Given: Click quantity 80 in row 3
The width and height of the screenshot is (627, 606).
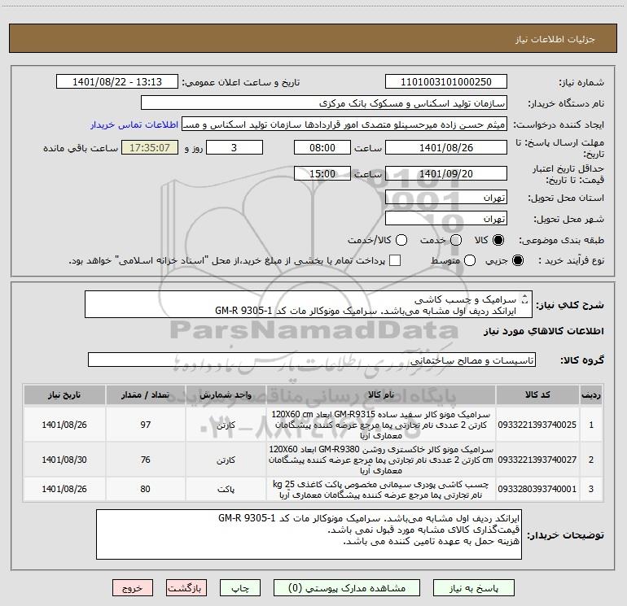Looking at the screenshot, I should (x=146, y=489).
